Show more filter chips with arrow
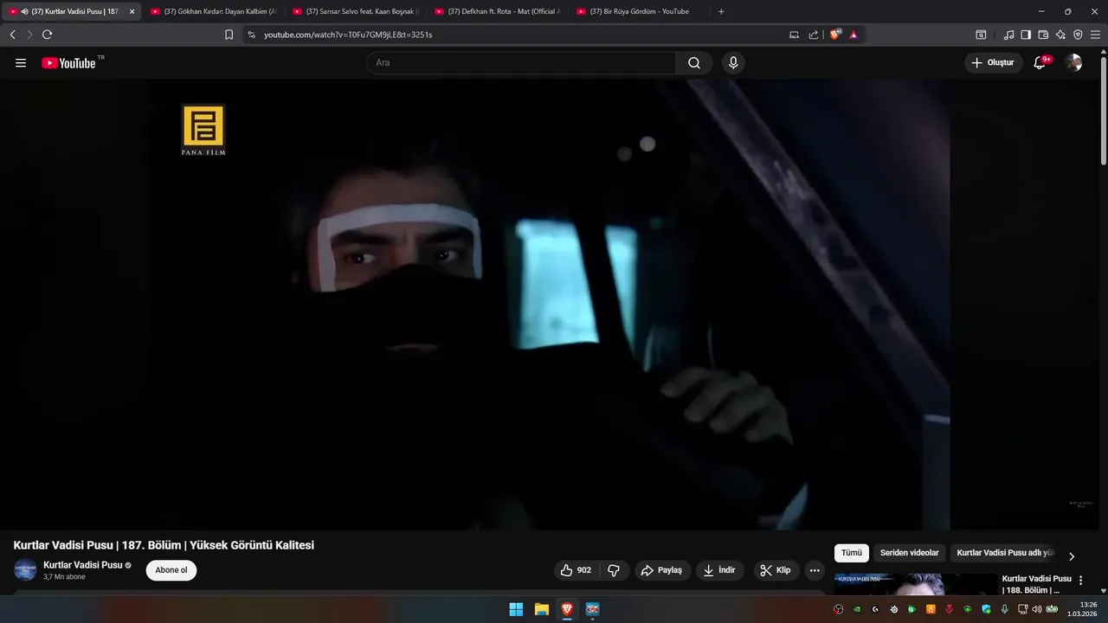Screen dimensions: 1108x623 coord(1072,556)
